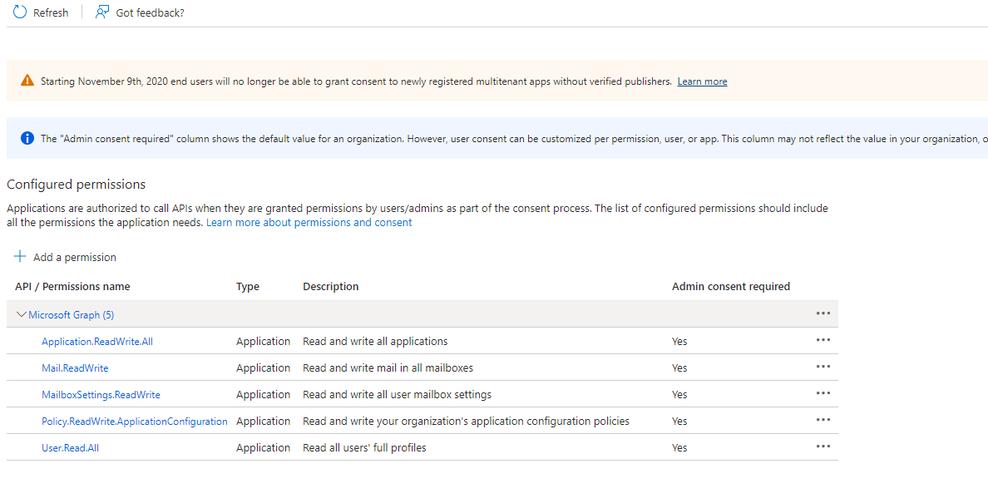The width and height of the screenshot is (988, 503).
Task: Open Application.ReadWrite.All permission
Action: pos(97,341)
